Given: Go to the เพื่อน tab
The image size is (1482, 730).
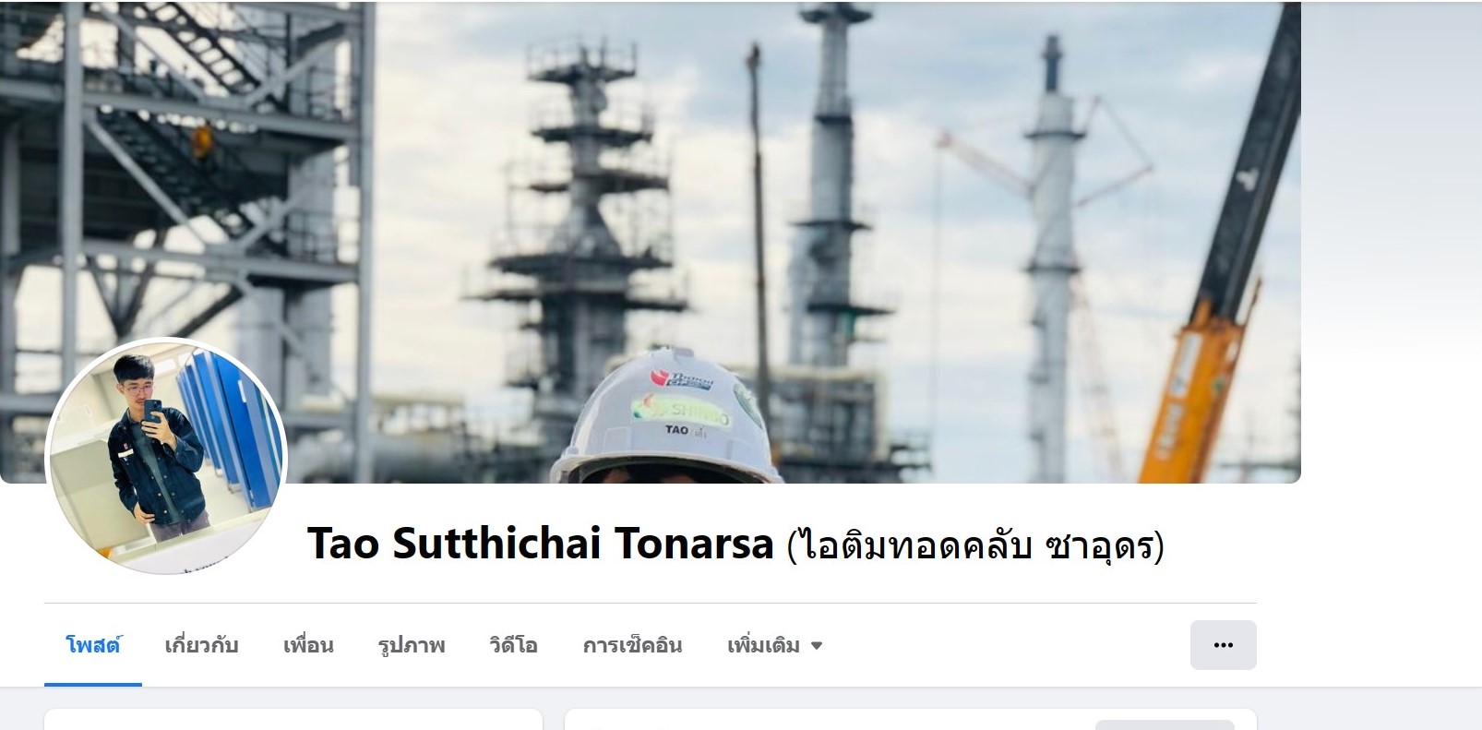Looking at the screenshot, I should click(x=308, y=645).
